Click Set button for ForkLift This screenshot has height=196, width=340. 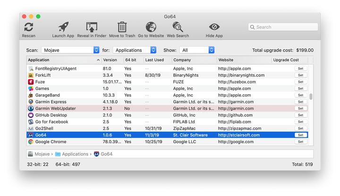coord(300,75)
